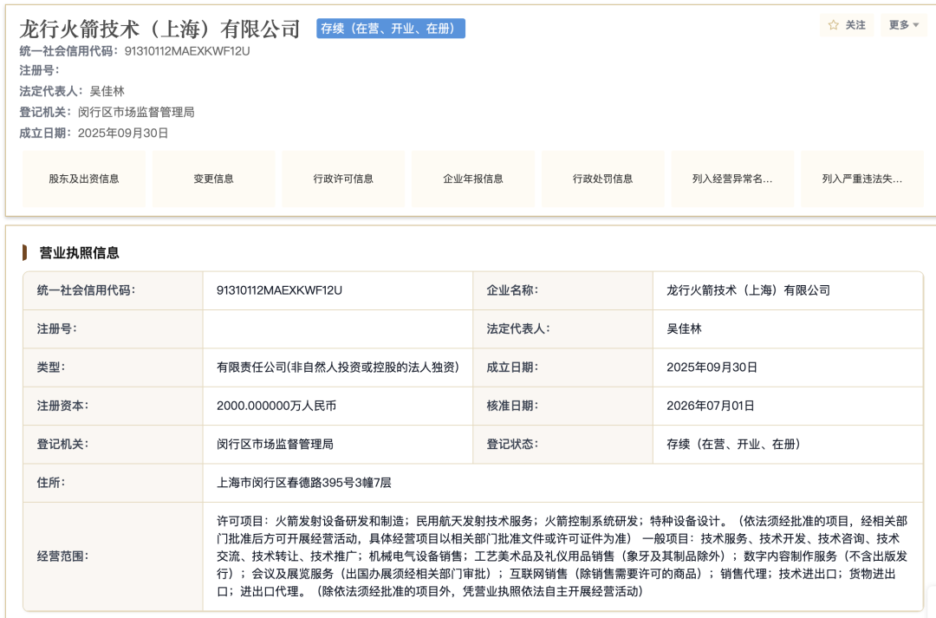
Task: Click table 成立日期 value 2025年09月30日
Action: [712, 368]
